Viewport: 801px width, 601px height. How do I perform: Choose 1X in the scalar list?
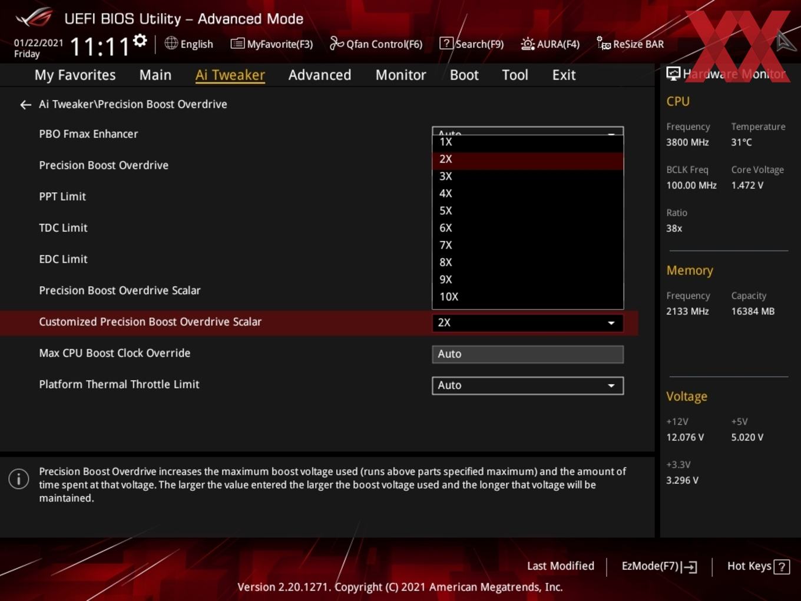528,142
